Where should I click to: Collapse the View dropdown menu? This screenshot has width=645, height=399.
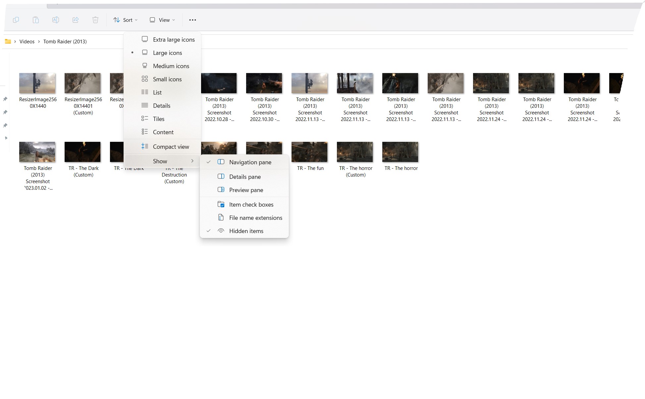[162, 20]
